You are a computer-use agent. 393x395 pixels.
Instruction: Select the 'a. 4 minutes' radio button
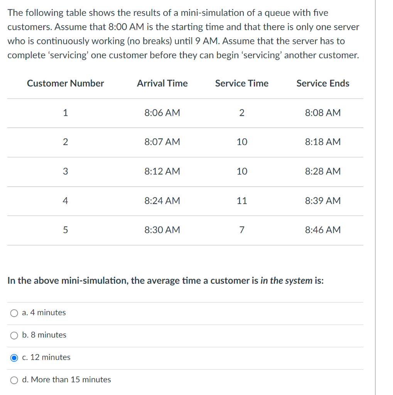tap(14, 313)
